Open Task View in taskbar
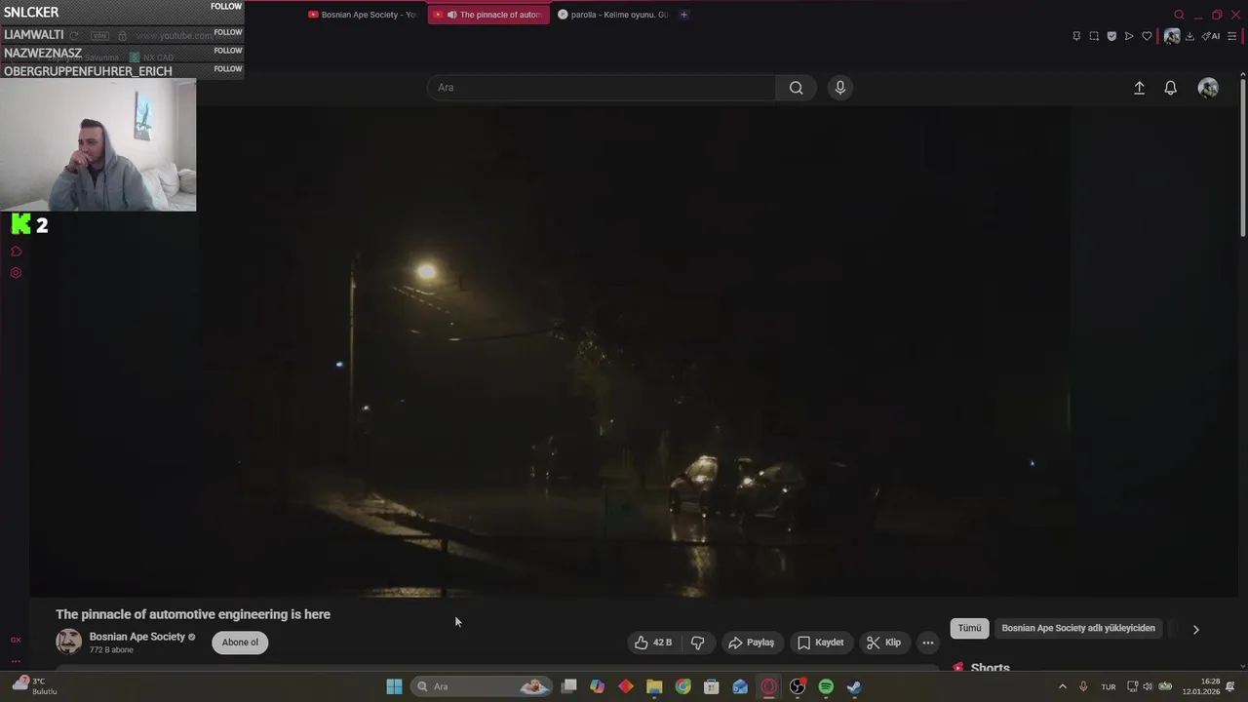Screen dimensions: 1248x702 (x=569, y=686)
